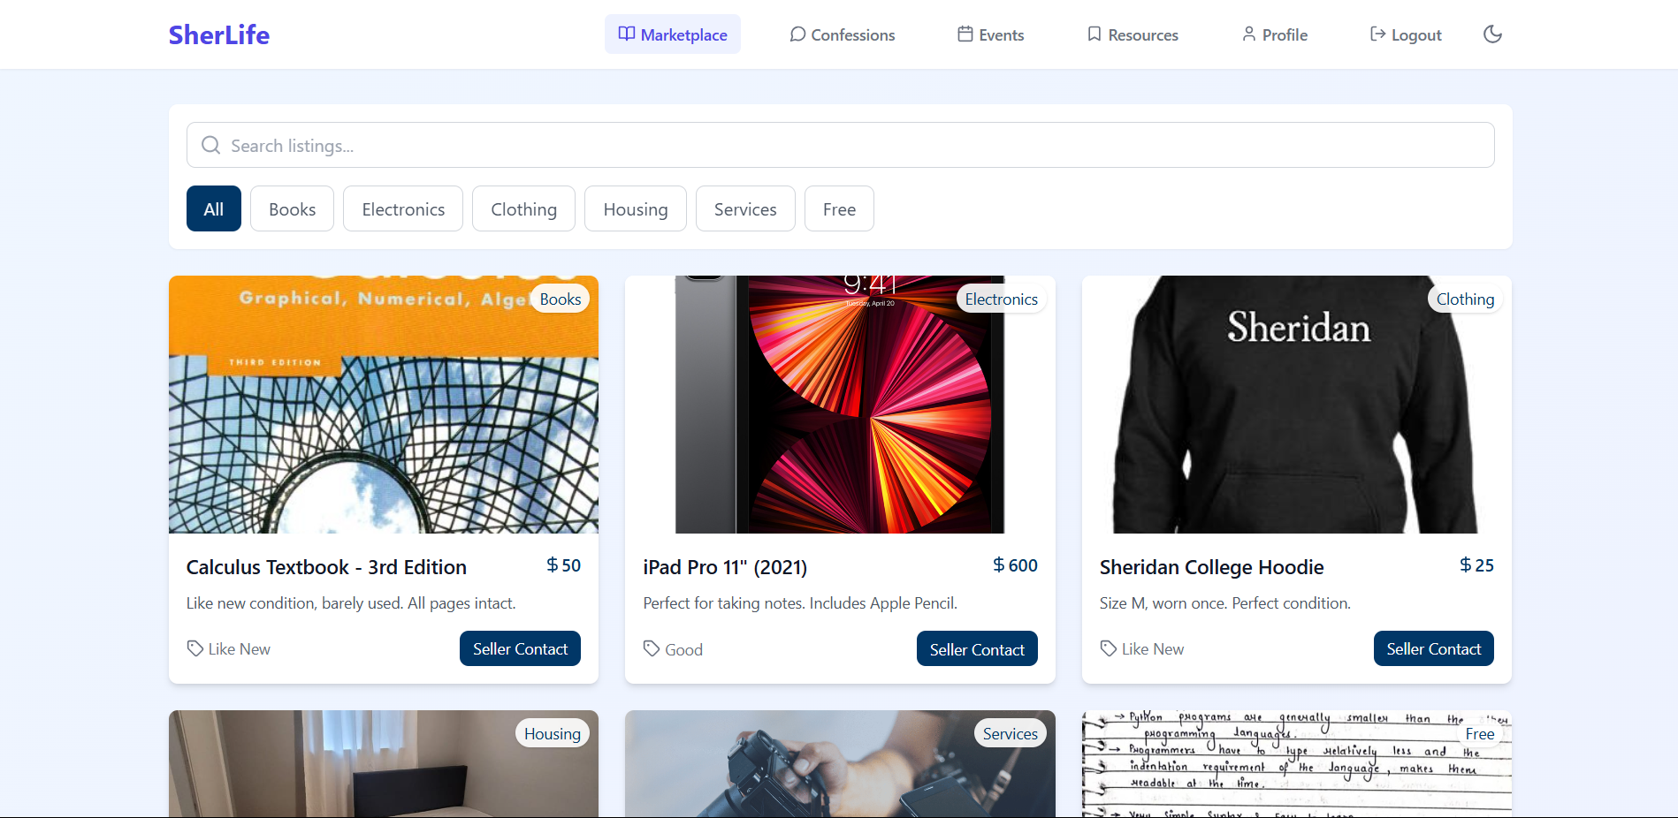Click the $50 price
Screen dimensions: 1678x818
(563, 565)
